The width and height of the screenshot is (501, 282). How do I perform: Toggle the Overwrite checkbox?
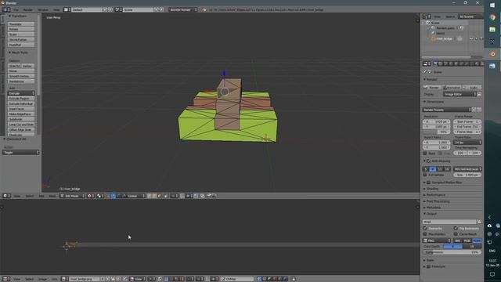(x=425, y=229)
